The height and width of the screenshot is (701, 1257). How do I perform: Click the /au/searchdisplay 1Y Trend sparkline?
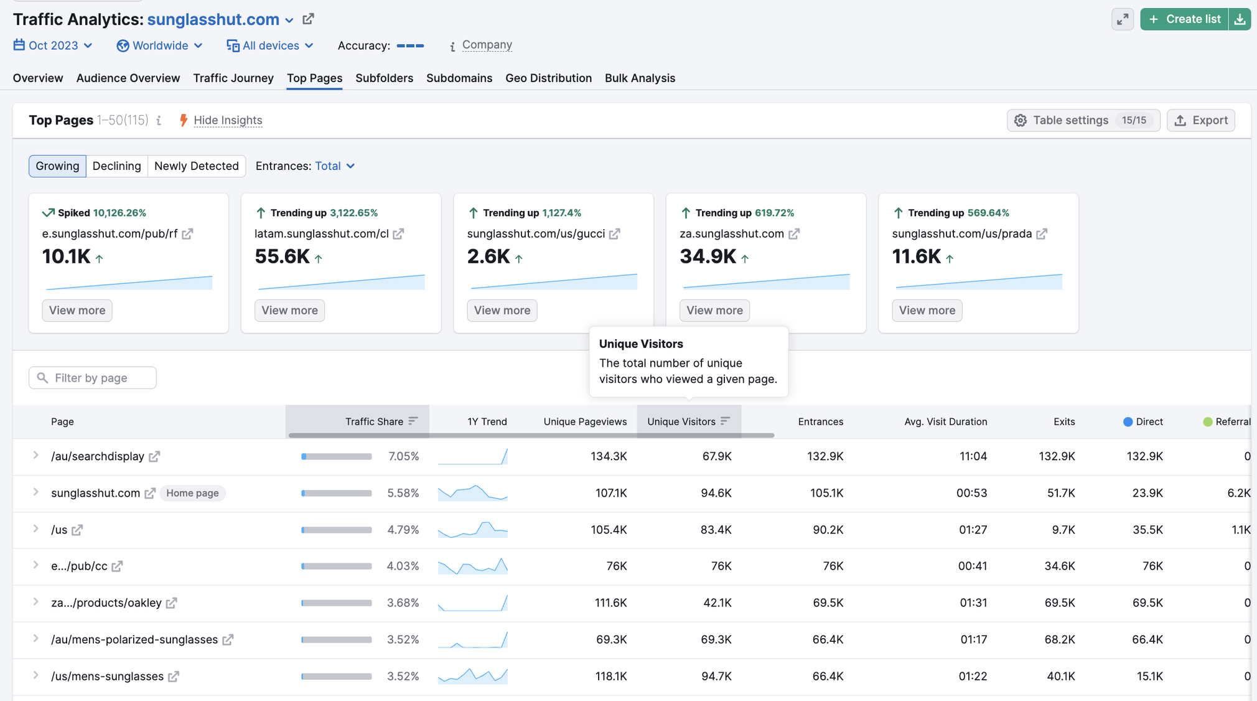[473, 457]
